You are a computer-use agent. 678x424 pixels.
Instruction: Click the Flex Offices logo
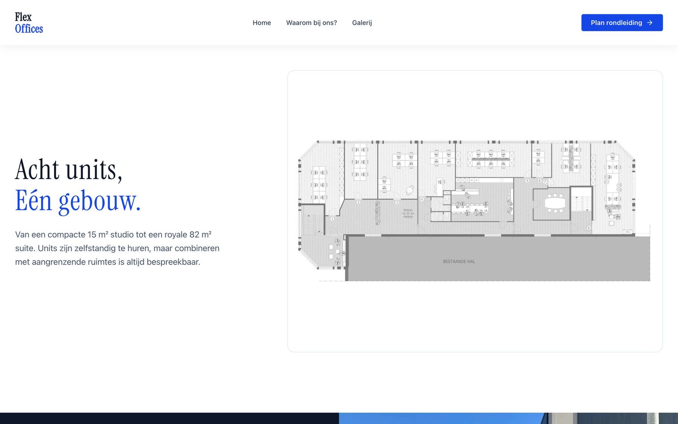tap(29, 23)
